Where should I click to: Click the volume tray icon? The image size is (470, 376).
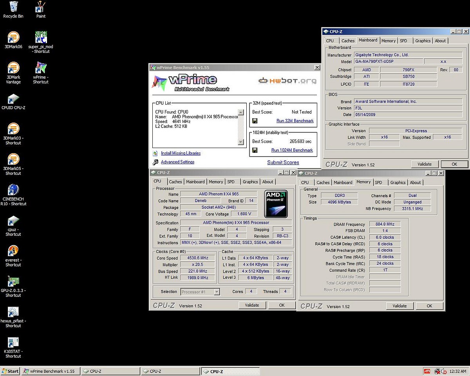(x=444, y=371)
